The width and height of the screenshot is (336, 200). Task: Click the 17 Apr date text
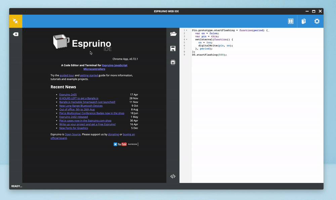134,94
